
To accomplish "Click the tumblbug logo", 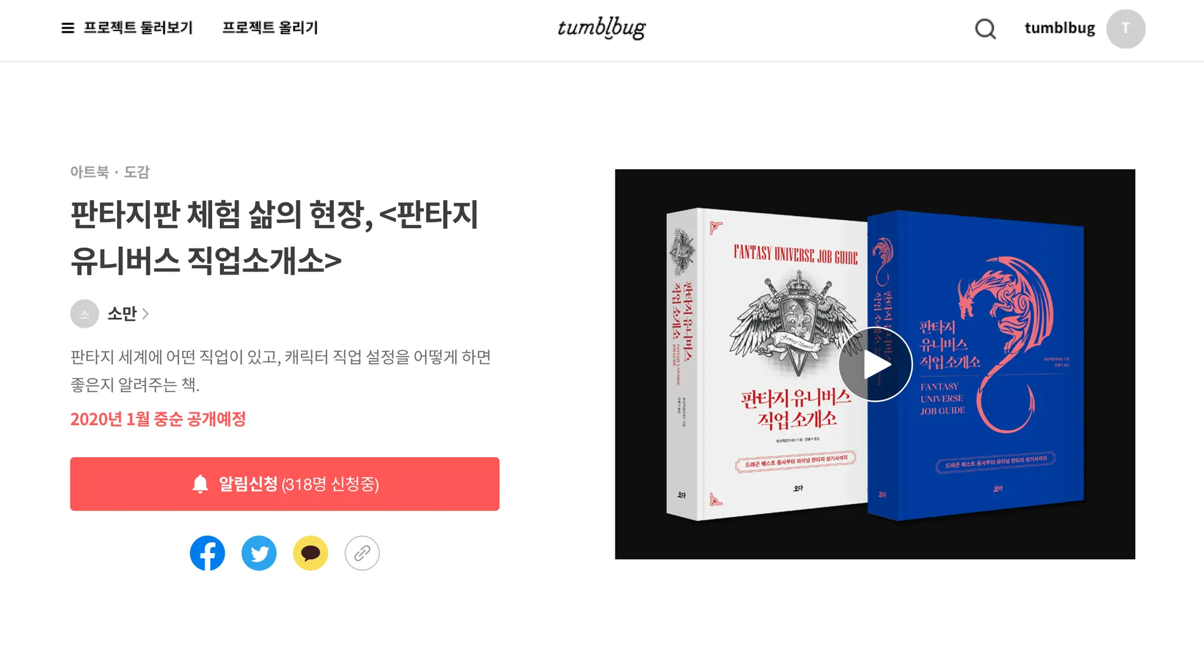I will [601, 28].
